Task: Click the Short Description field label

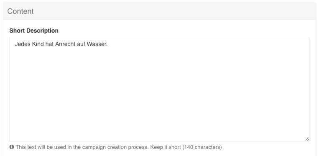Action: click(34, 31)
